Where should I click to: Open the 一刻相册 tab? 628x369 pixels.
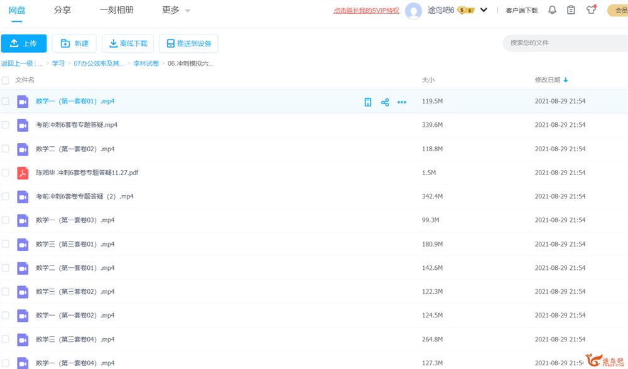coord(116,10)
